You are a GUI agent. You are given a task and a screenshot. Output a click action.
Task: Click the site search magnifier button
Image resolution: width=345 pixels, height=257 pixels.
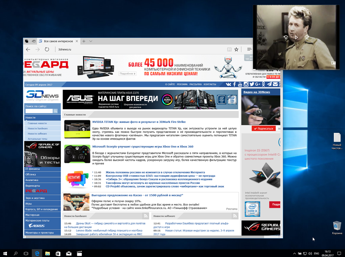(x=56, y=111)
